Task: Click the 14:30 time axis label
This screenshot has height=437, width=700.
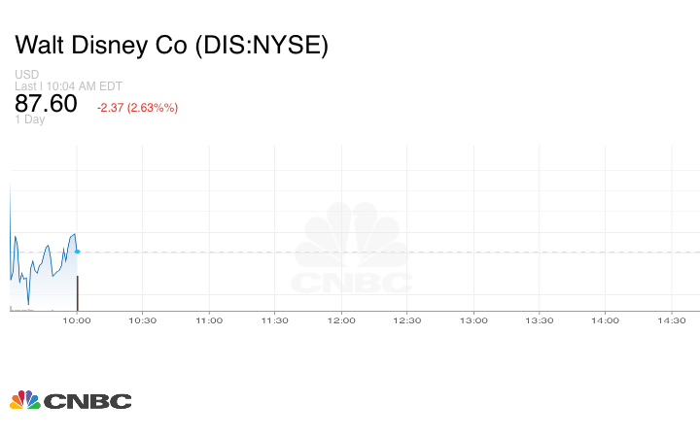Action: 672,320
